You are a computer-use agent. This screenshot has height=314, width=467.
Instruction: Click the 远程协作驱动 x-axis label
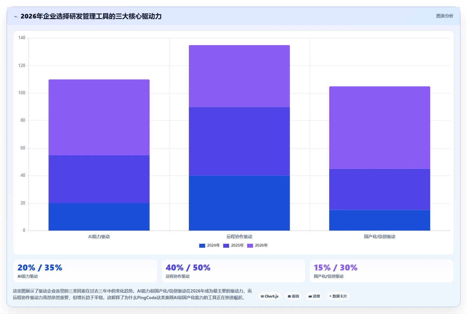[239, 236]
